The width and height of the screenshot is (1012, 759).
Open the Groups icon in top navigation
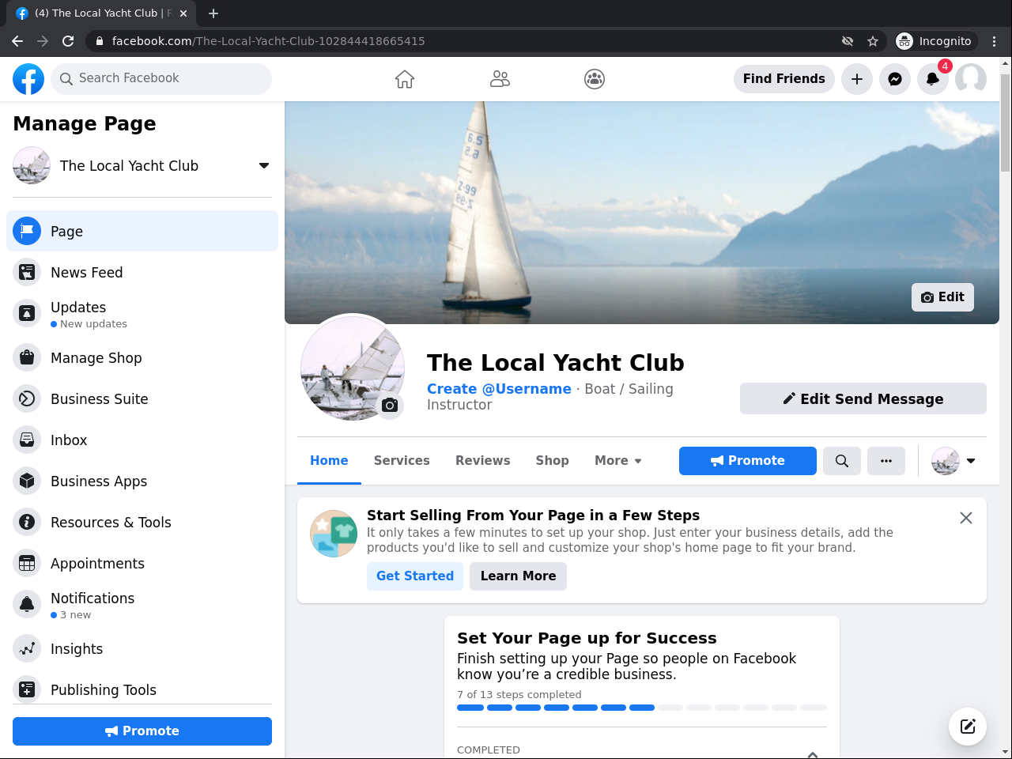pos(595,79)
